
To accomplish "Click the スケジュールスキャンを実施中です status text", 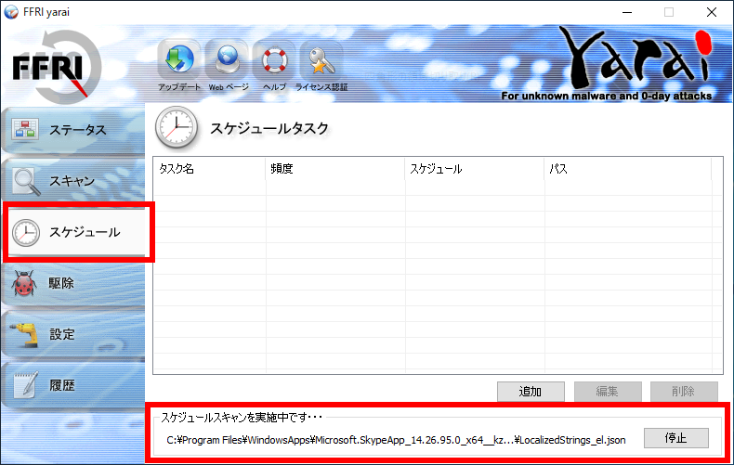I will (242, 418).
